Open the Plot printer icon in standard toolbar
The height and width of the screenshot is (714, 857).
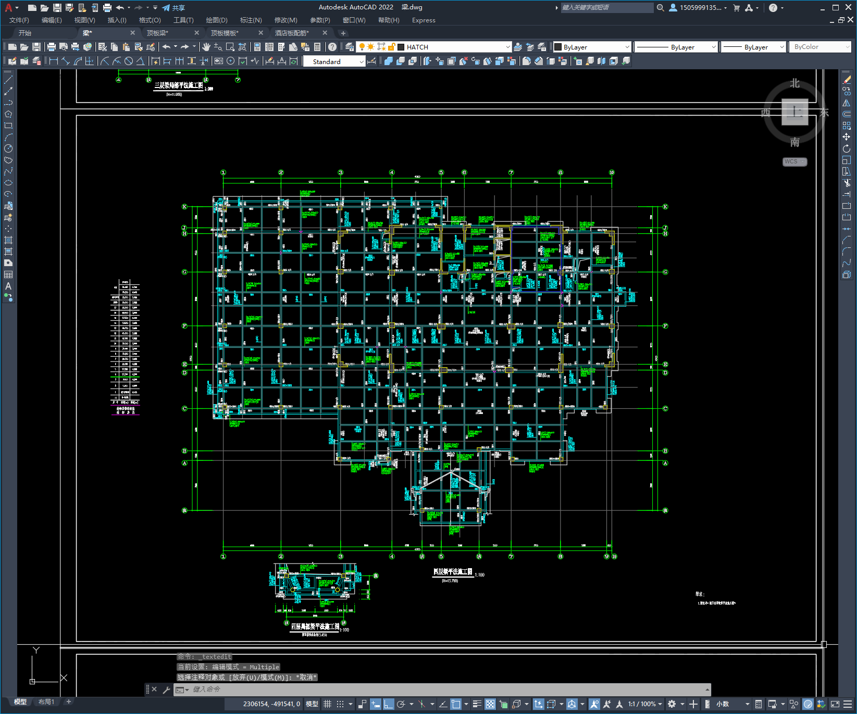tap(52, 47)
